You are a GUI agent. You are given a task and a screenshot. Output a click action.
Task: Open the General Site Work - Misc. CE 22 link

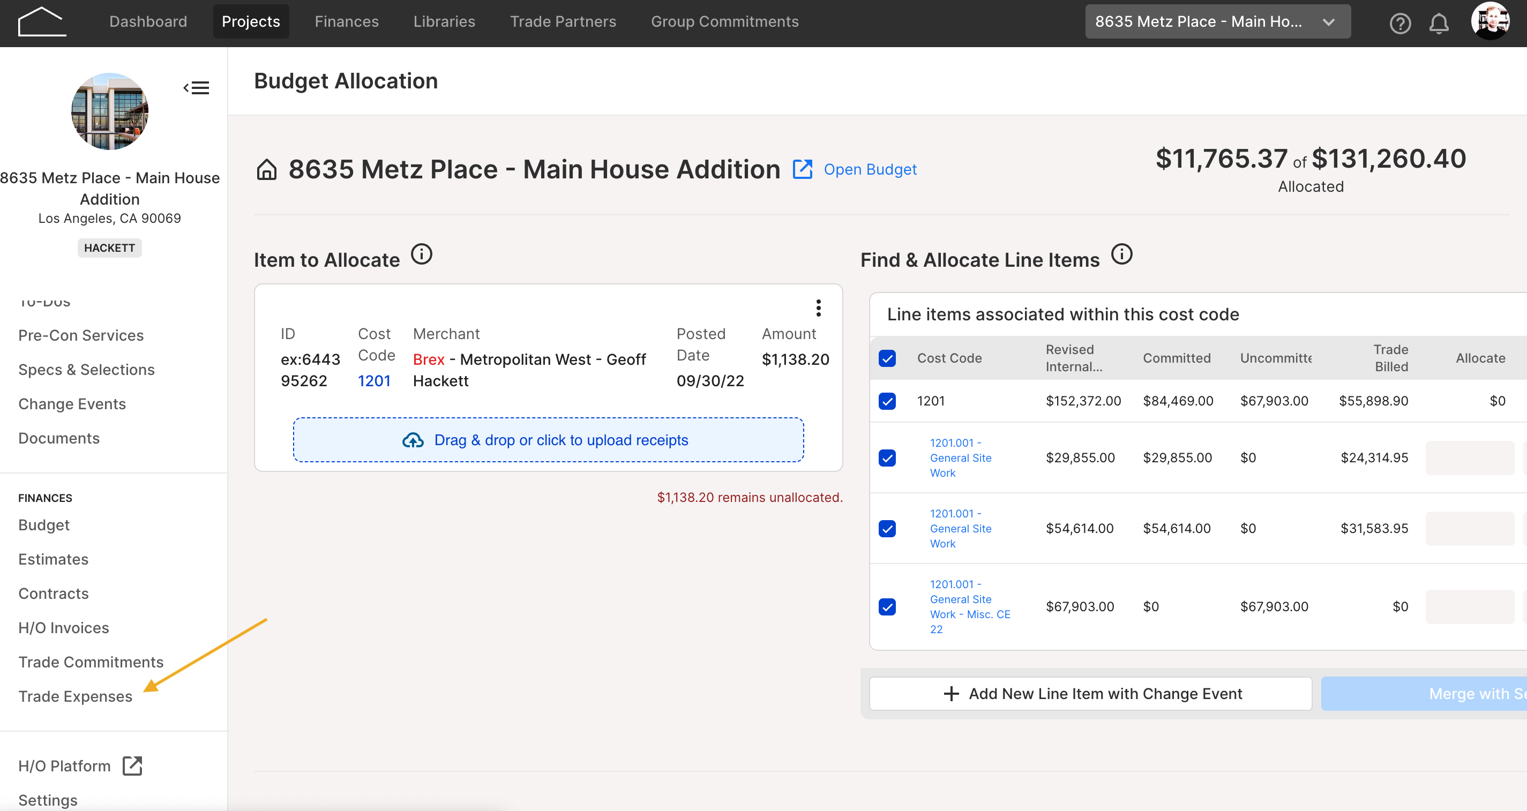pos(970,606)
